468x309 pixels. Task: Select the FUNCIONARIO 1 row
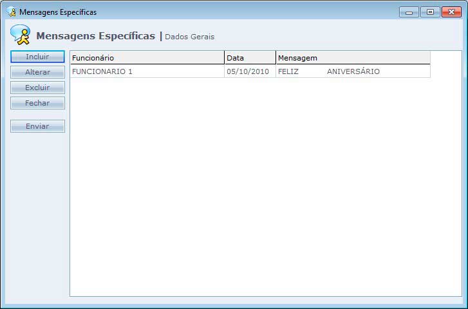tap(147, 71)
